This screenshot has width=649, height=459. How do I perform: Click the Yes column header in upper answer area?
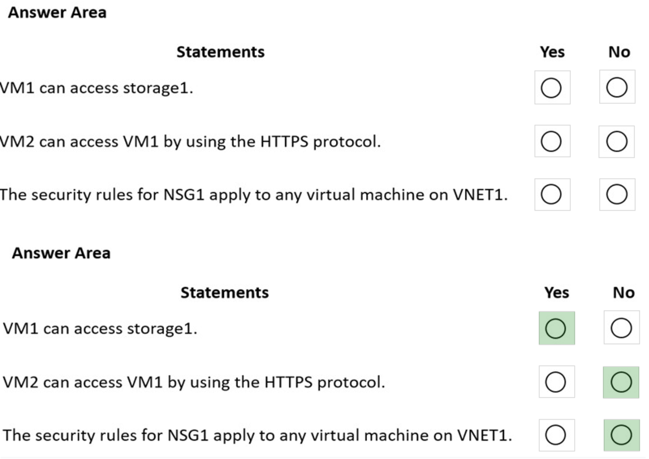click(x=552, y=52)
